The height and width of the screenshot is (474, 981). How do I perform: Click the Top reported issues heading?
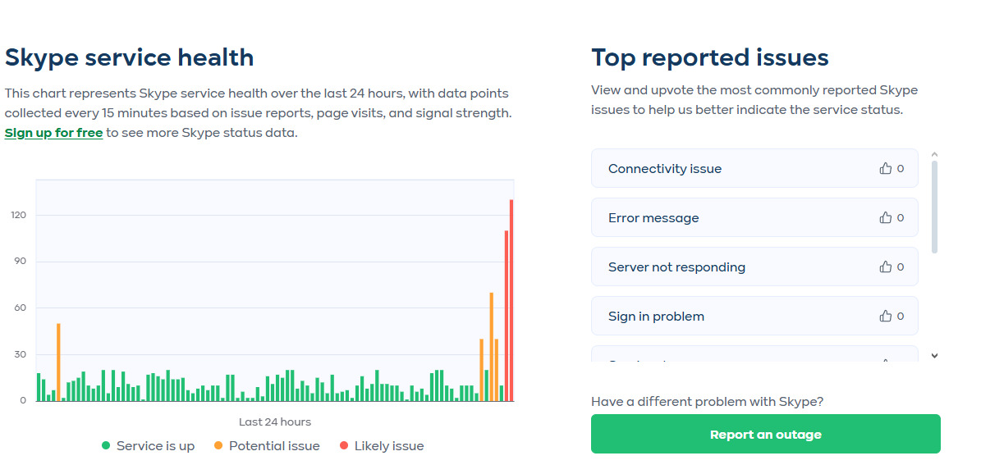(710, 57)
